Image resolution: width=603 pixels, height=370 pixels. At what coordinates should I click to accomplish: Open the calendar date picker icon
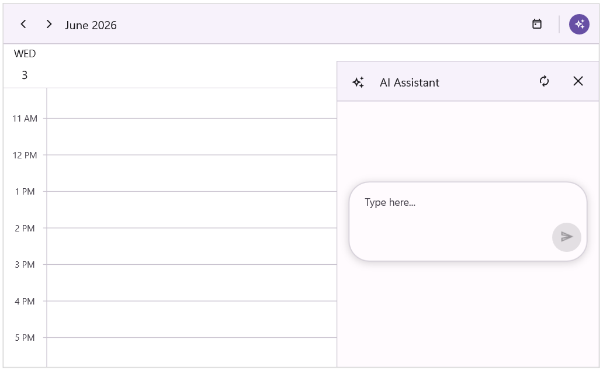pyautogui.click(x=537, y=24)
